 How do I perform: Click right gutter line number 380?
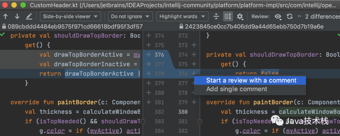pos(183,112)
